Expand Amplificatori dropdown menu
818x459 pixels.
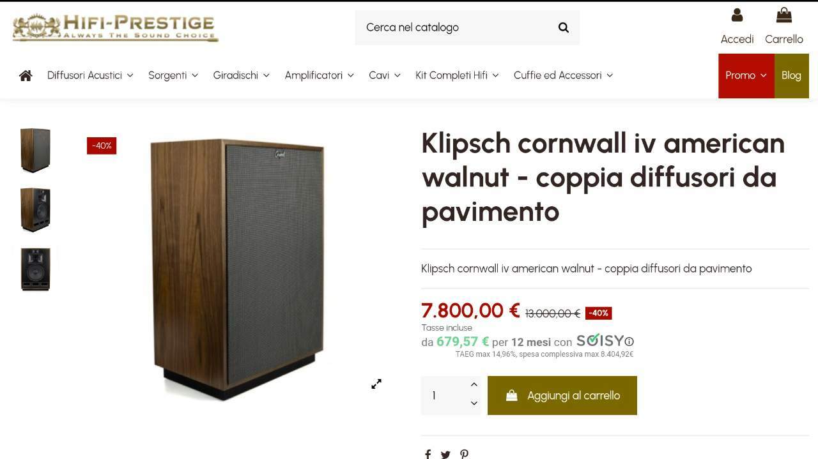tap(319, 75)
